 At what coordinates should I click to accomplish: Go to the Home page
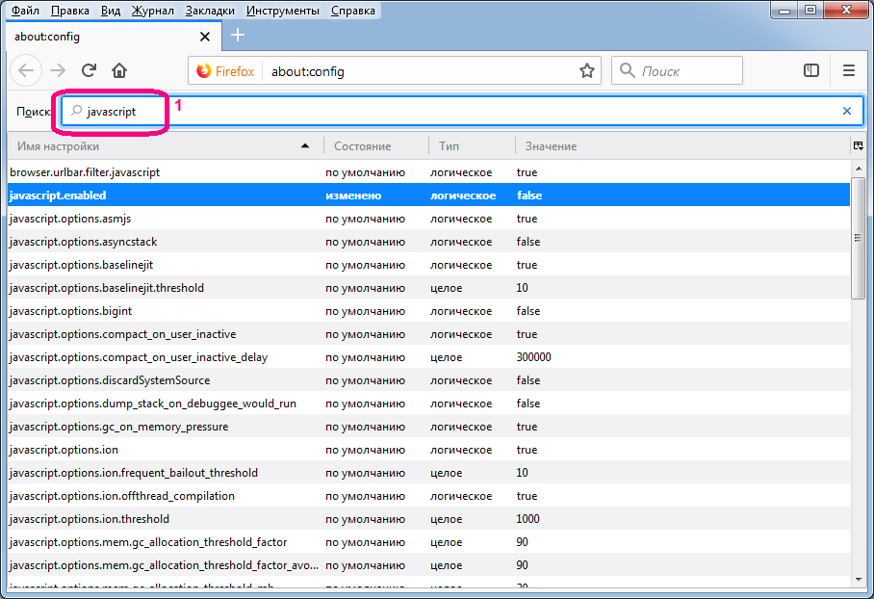point(119,70)
